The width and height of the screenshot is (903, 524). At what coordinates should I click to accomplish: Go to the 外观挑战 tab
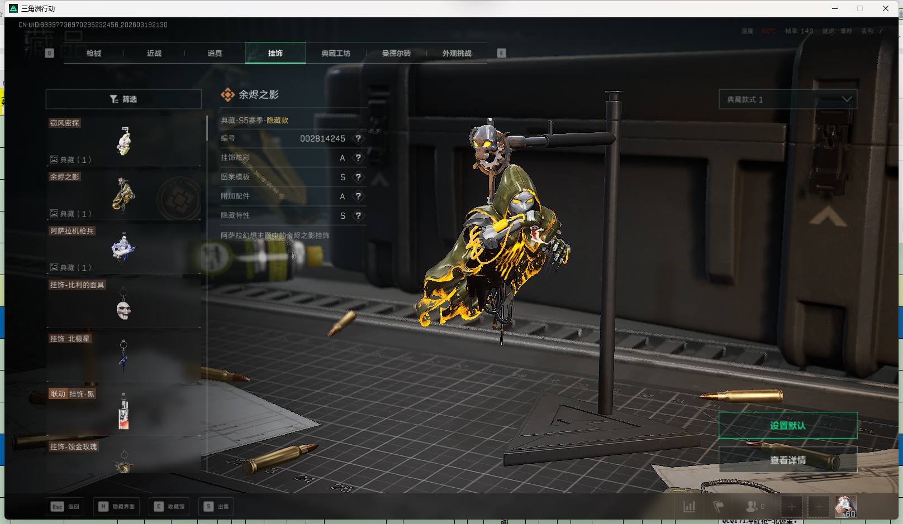pos(457,54)
